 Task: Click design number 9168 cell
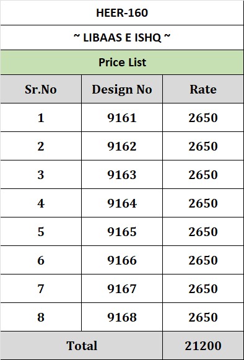[122, 317]
